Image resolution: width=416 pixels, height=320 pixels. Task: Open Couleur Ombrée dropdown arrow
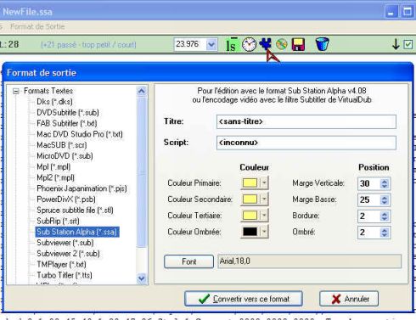264,232
